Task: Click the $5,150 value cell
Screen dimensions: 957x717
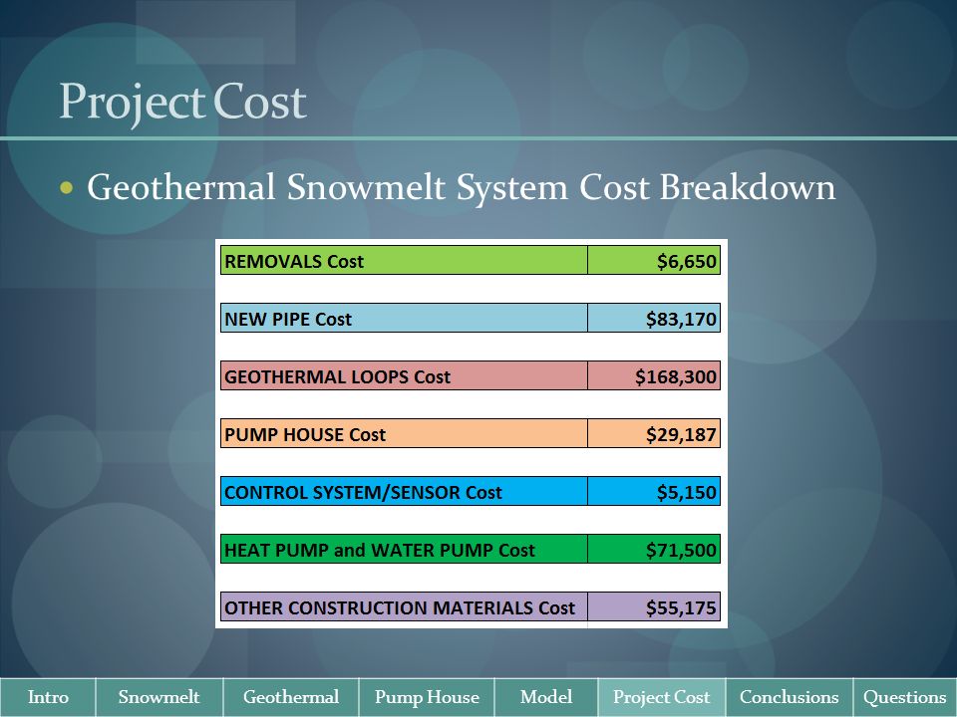Action: (x=654, y=491)
